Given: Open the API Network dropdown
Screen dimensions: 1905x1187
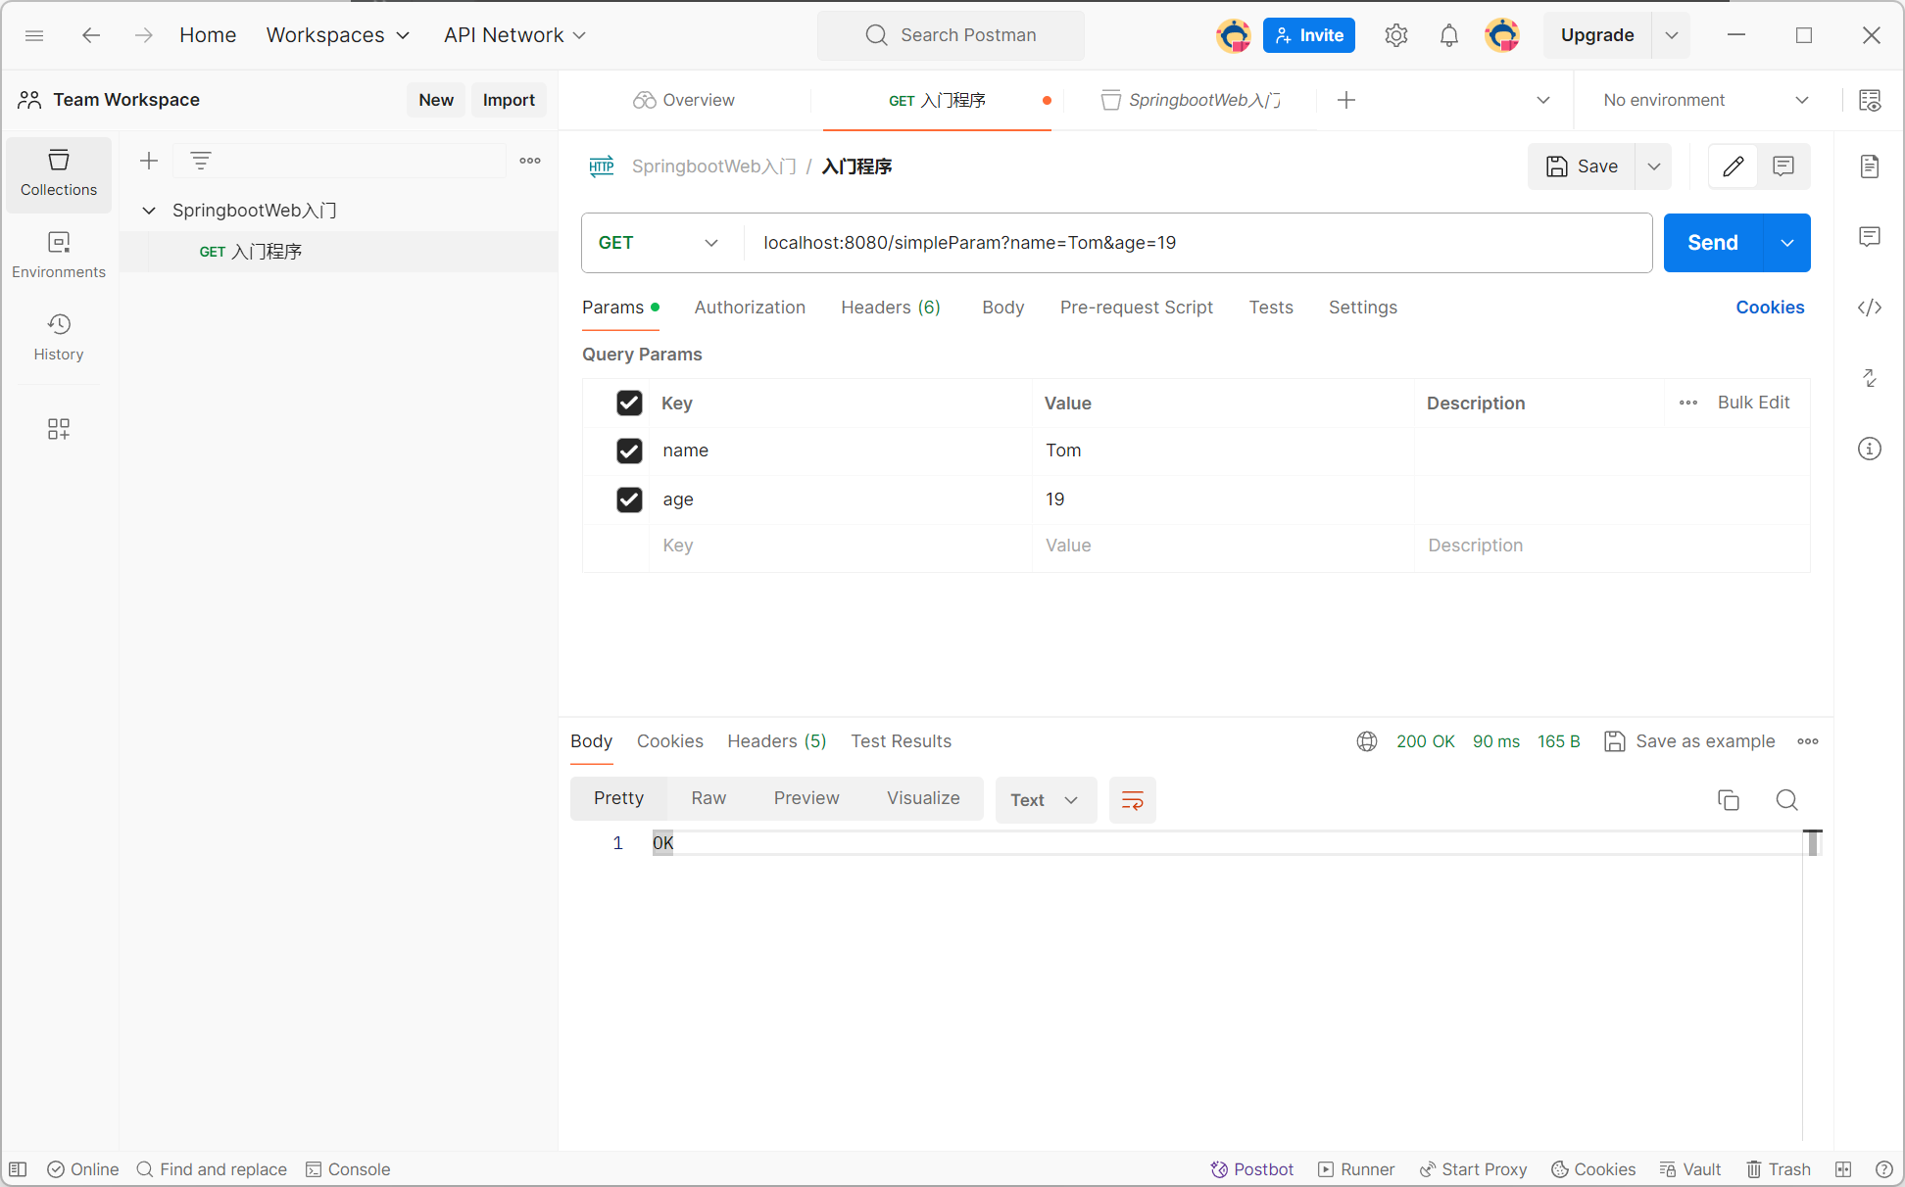Looking at the screenshot, I should [x=514, y=35].
